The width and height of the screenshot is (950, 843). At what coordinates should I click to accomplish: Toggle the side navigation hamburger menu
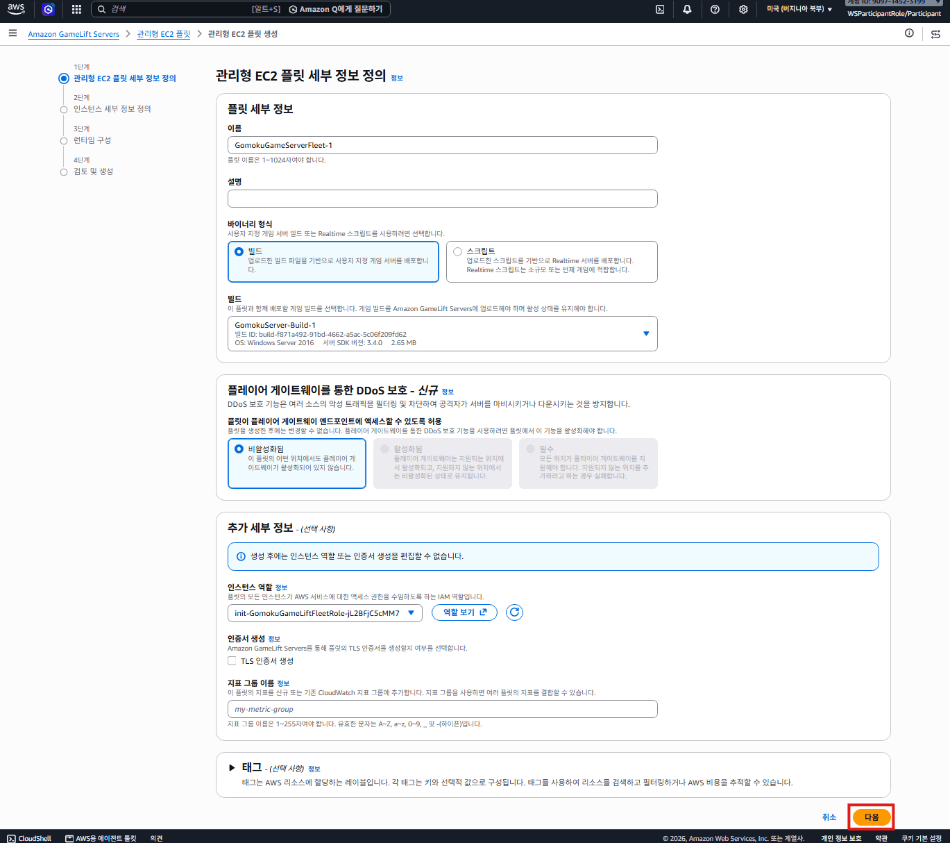pyautogui.click(x=12, y=33)
